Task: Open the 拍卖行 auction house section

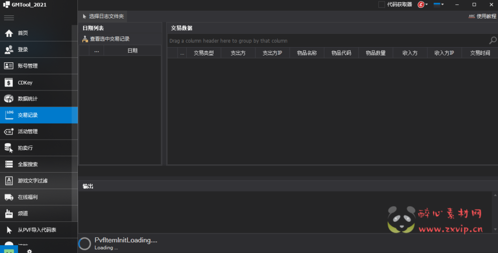Action: 39,148
